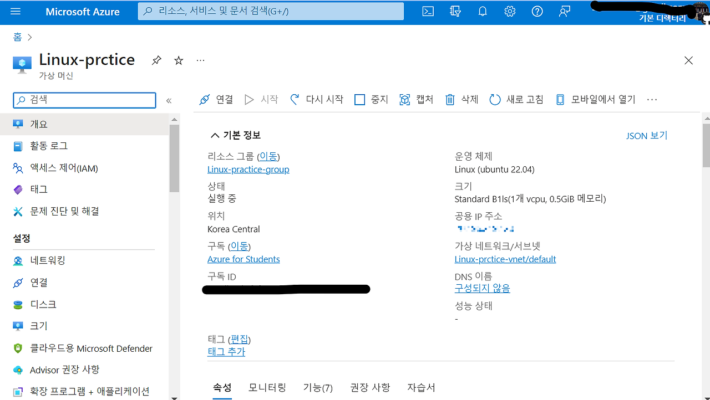Image resolution: width=710 pixels, height=400 pixels.
Task: Open the JSON 보기 link
Action: point(647,136)
